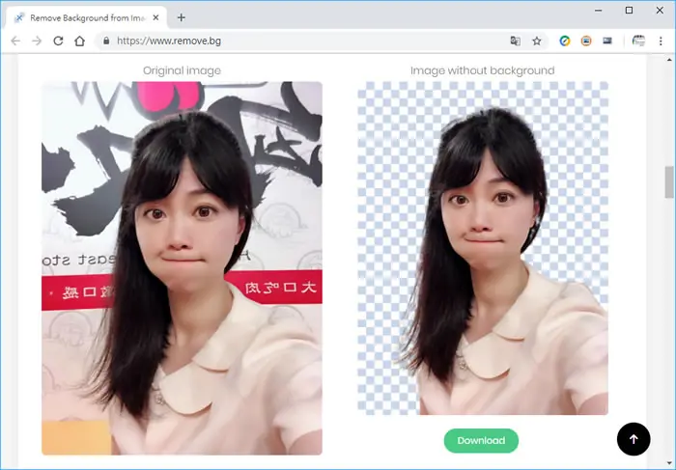The image size is (676, 470).
Task: Bookmark this page with the star icon
Action: 537,41
